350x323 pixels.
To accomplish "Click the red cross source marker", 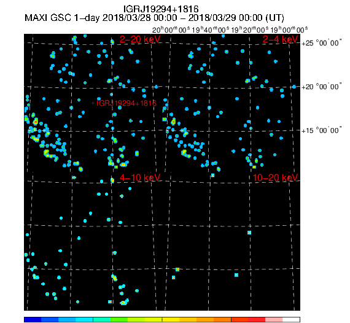I will (x=93, y=103).
